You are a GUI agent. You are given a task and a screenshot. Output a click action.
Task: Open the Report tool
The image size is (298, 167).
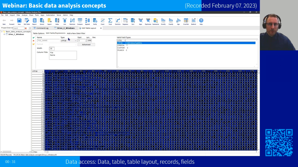tap(34, 21)
